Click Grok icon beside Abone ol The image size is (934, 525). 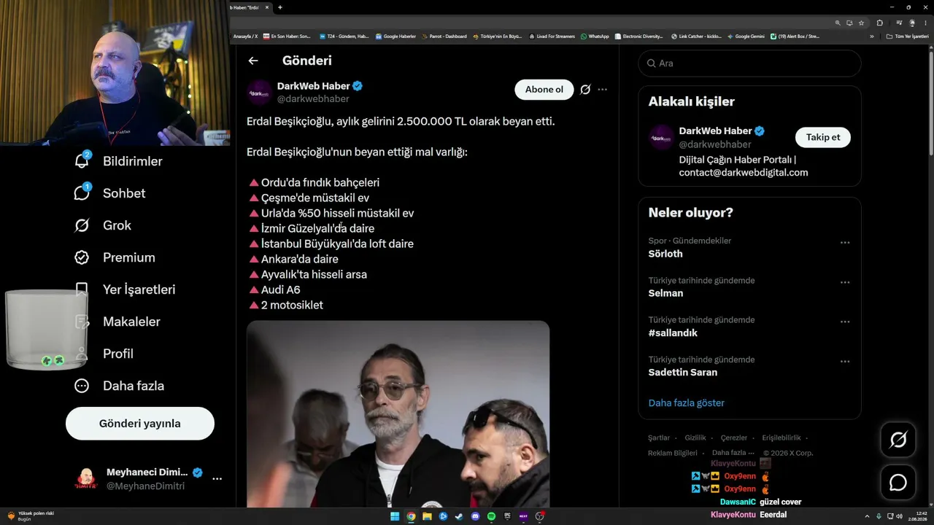[x=585, y=90]
